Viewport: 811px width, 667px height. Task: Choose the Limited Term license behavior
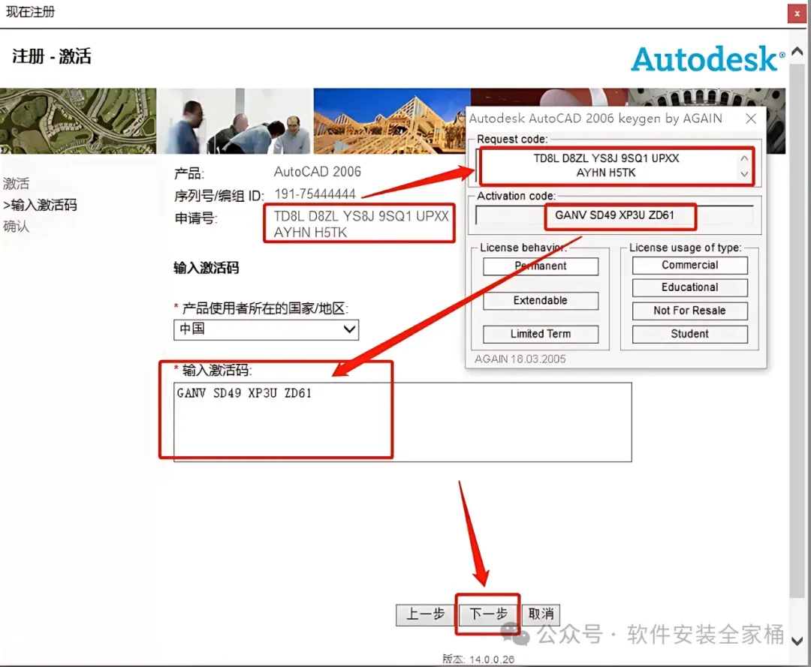pyautogui.click(x=541, y=335)
